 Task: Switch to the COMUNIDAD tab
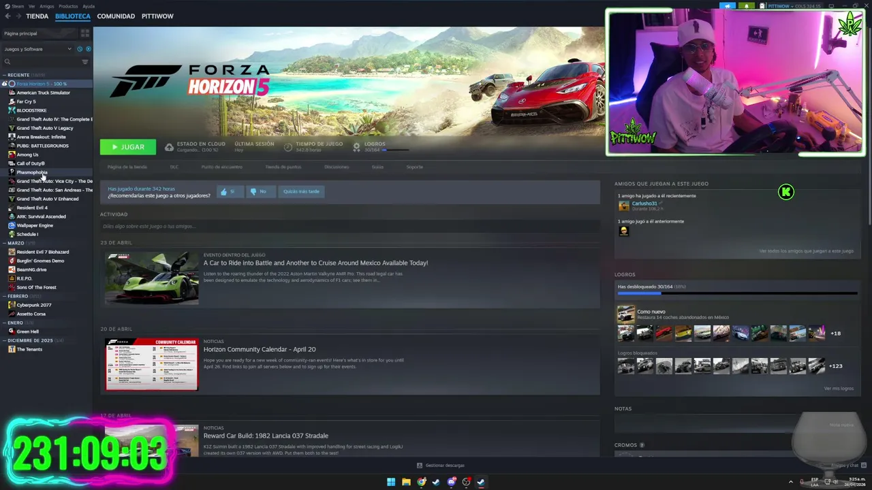pos(116,16)
